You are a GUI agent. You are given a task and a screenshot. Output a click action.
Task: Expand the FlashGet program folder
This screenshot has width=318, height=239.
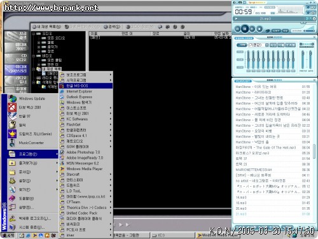click(86, 124)
